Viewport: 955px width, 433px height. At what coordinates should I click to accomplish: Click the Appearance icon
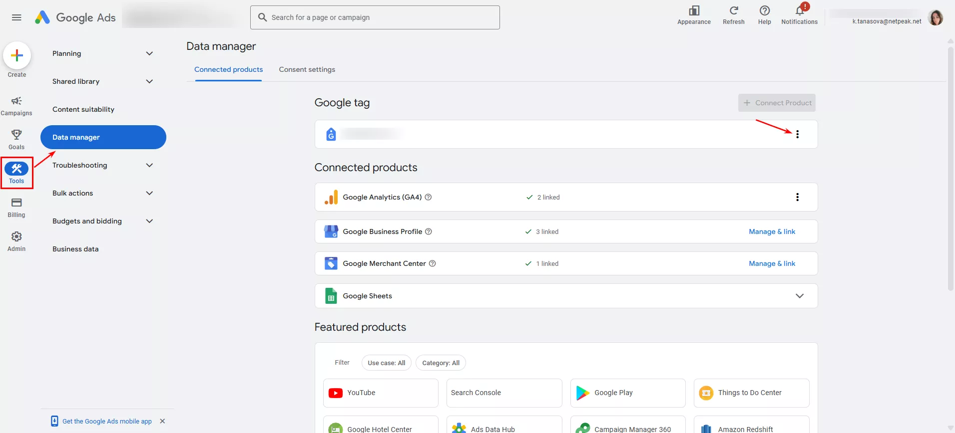[694, 10]
